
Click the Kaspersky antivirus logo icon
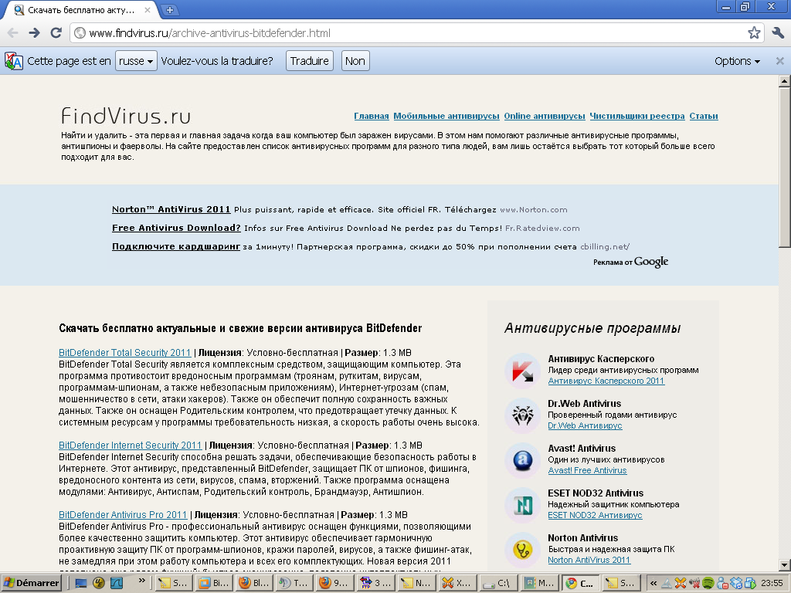(523, 371)
